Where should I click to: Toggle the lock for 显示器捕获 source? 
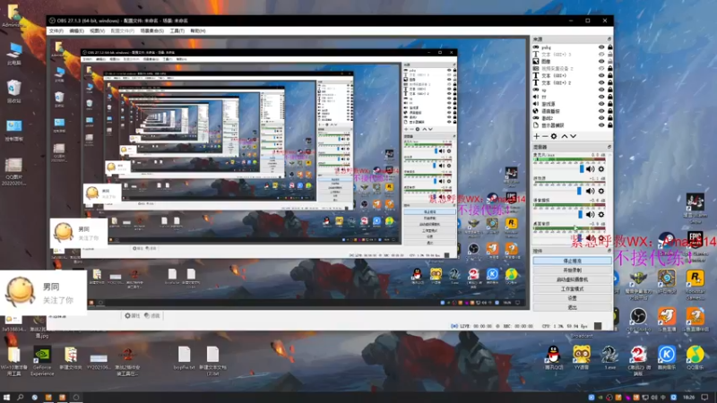(x=610, y=125)
